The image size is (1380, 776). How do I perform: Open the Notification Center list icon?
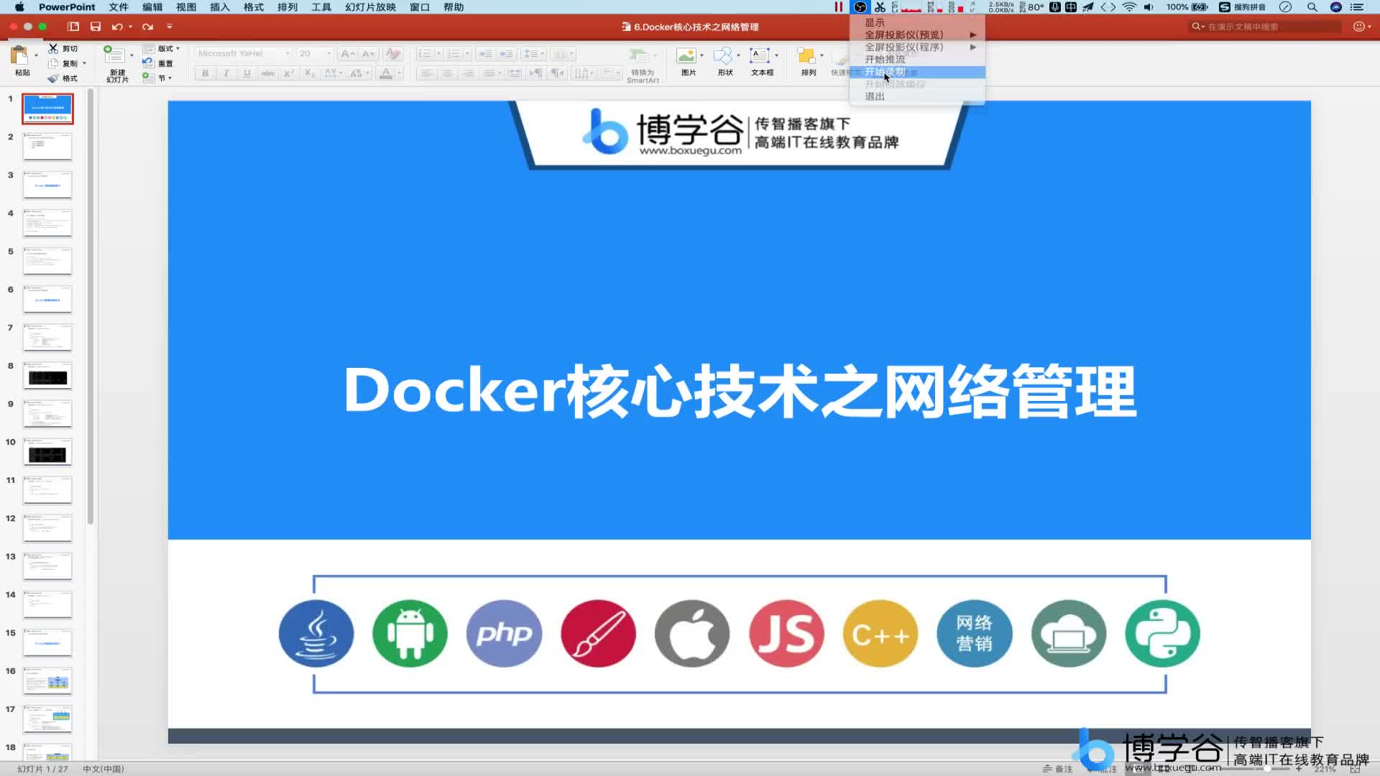(1357, 7)
